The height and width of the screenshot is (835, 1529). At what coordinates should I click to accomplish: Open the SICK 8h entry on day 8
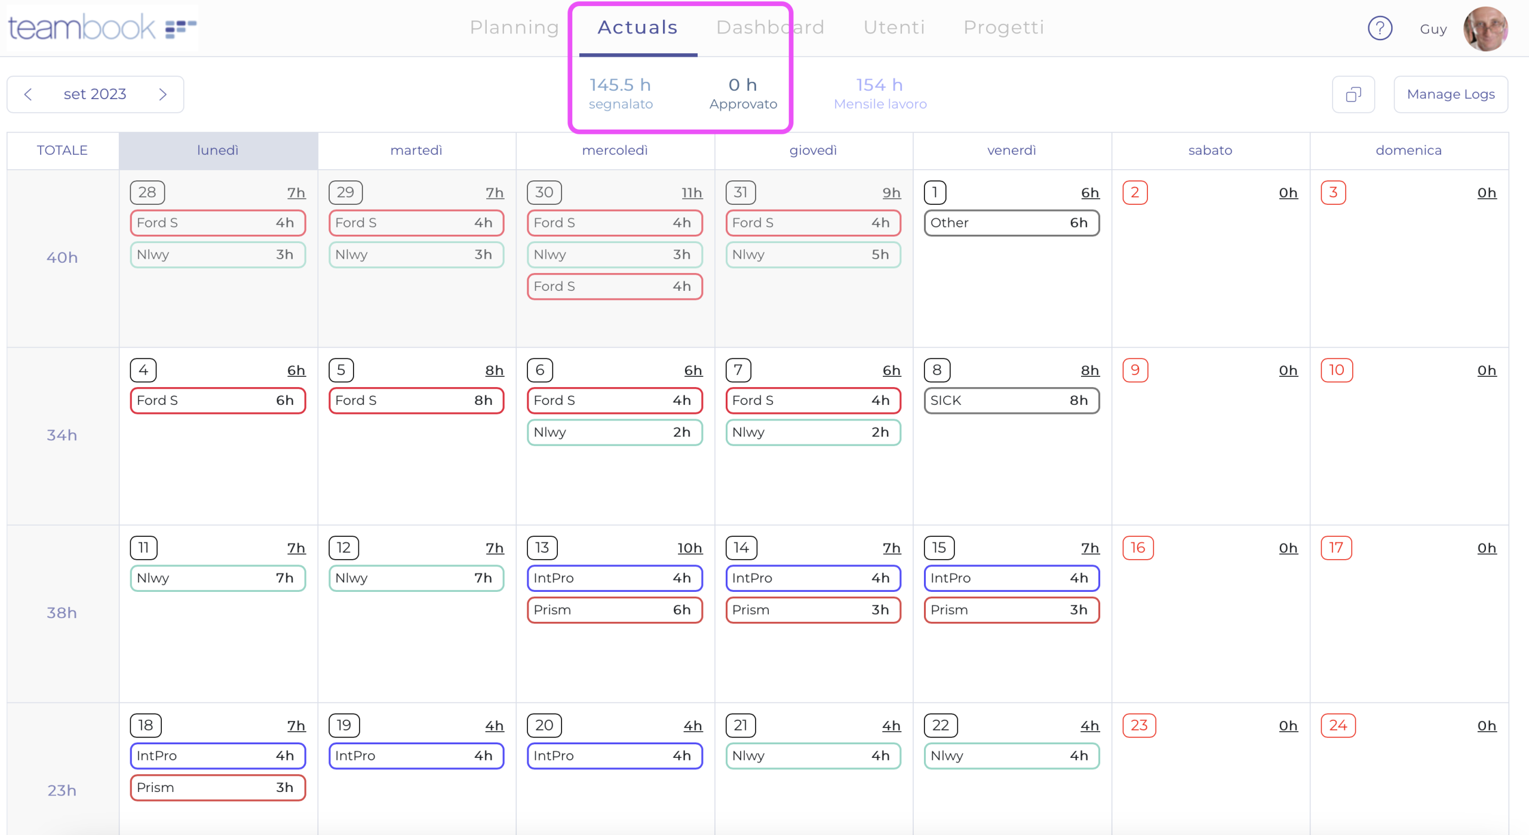click(x=1011, y=400)
